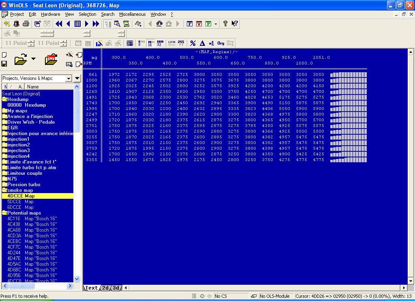Click the blue dotted grid icon in bottom toolbar
The width and height of the screenshot is (415, 301).
tap(130, 43)
